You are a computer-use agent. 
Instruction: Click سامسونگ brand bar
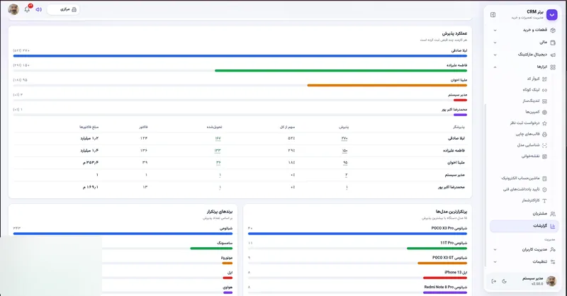click(211, 249)
